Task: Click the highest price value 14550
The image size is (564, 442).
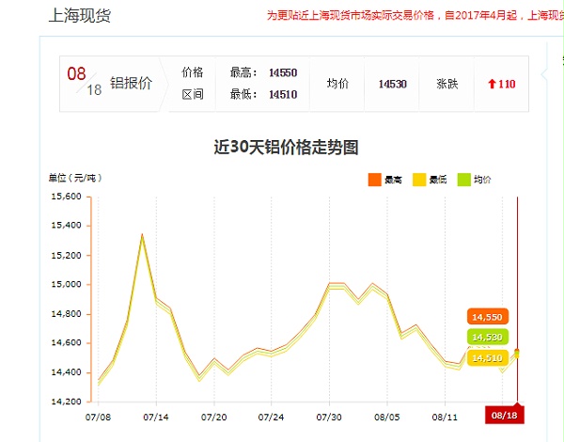Action: click(283, 72)
